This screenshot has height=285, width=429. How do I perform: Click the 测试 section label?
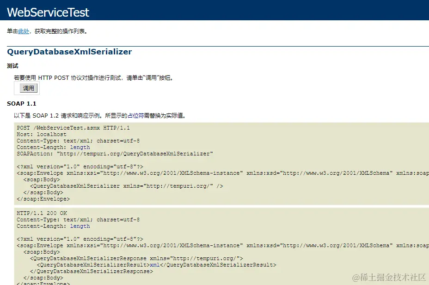[x=12, y=66]
